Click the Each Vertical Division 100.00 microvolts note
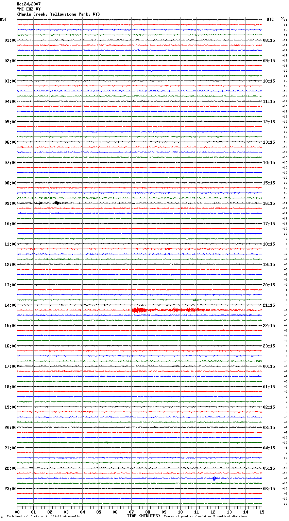The image size is (289, 521). [x=44, y=517]
